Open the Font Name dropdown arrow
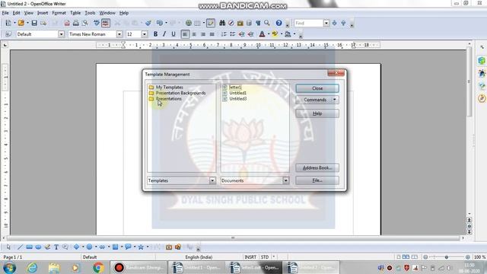 coord(119,34)
